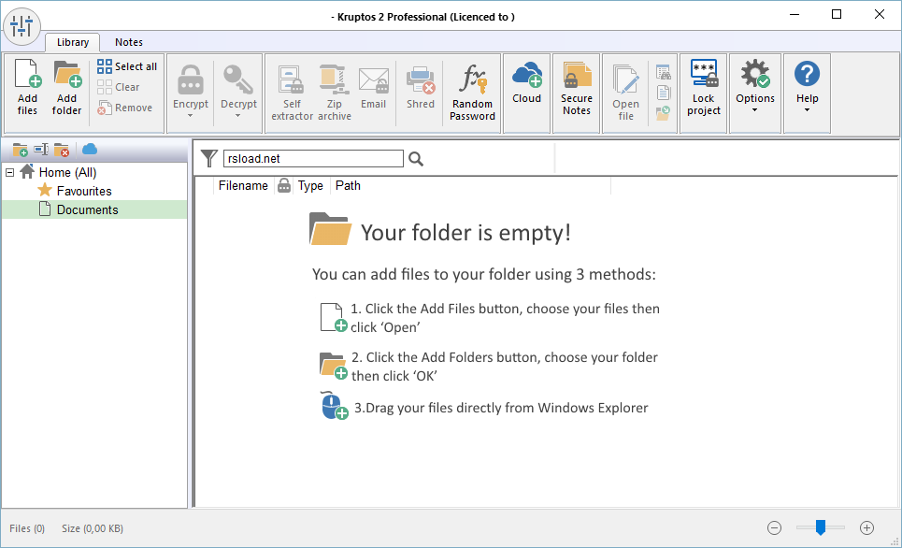Image resolution: width=902 pixels, height=548 pixels.
Task: Sort by the Path column header
Action: [348, 185]
